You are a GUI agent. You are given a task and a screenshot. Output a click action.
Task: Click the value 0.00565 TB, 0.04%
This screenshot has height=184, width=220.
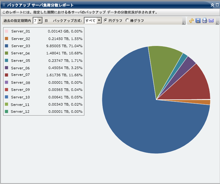[65, 90]
